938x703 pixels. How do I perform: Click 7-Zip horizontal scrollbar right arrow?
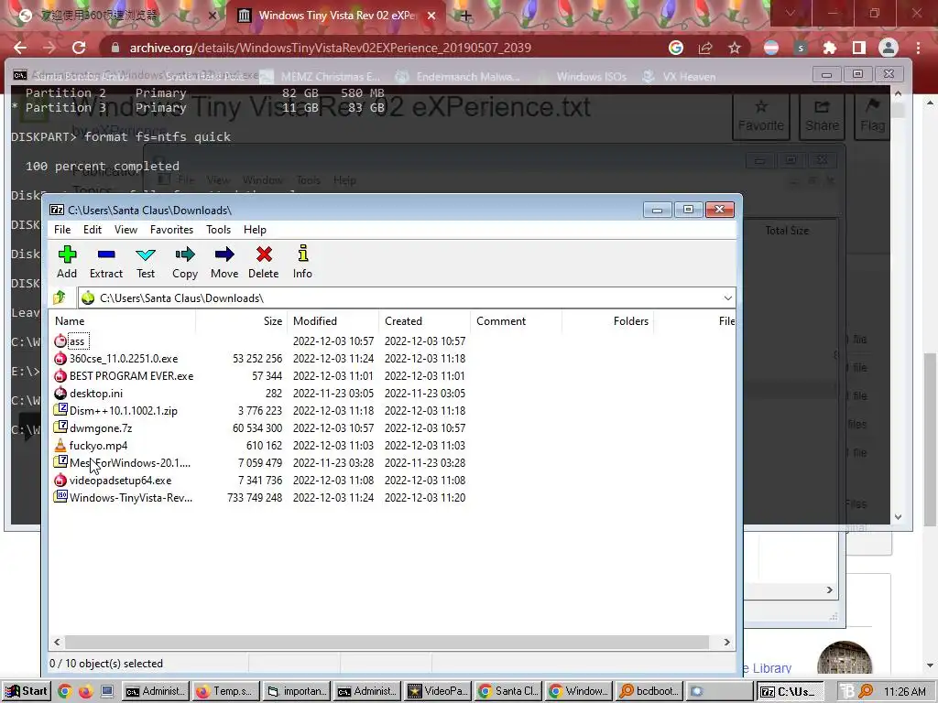[x=726, y=642]
